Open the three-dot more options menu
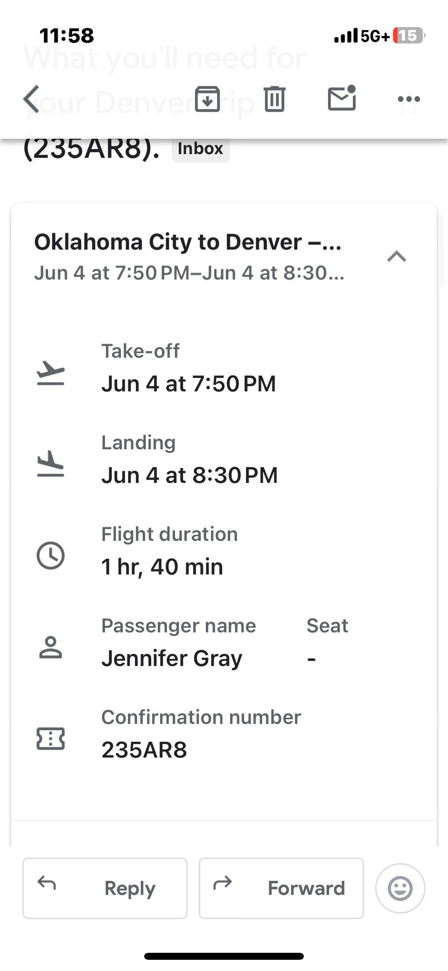Screen dimensions: 448x971 pyautogui.click(x=409, y=99)
